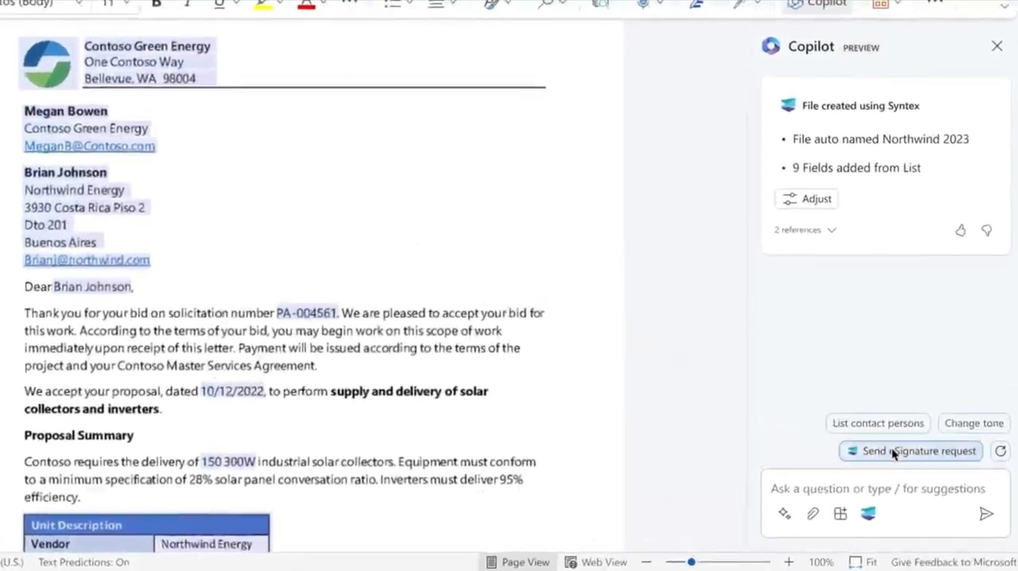The width and height of the screenshot is (1018, 571).
Task: Click the PREVIEW label next to Copilot
Action: tap(861, 47)
